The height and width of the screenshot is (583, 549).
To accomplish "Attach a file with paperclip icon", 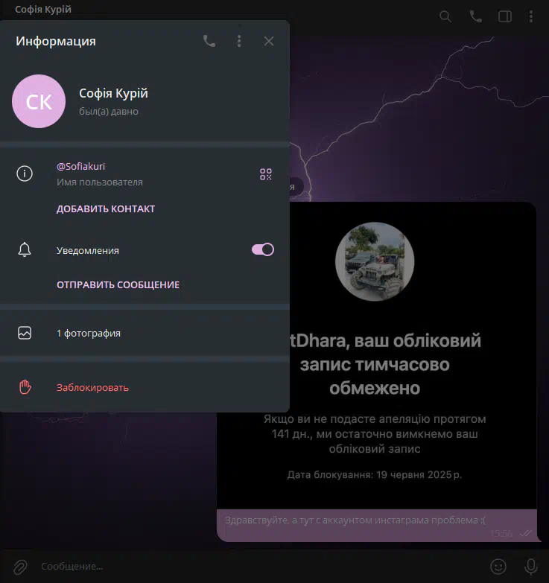I will pos(20,567).
